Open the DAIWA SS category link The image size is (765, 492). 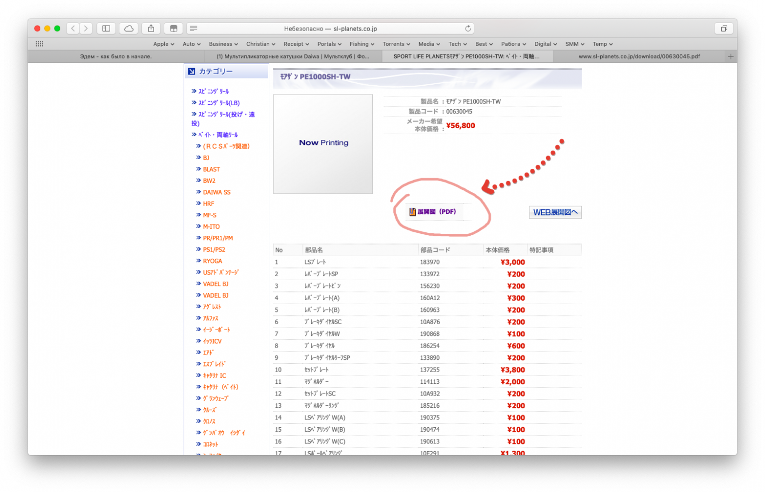tap(217, 192)
